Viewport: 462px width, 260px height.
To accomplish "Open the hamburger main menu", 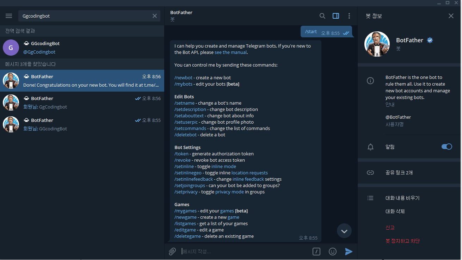I will point(9,16).
